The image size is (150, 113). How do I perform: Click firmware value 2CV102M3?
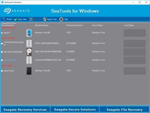point(71,43)
